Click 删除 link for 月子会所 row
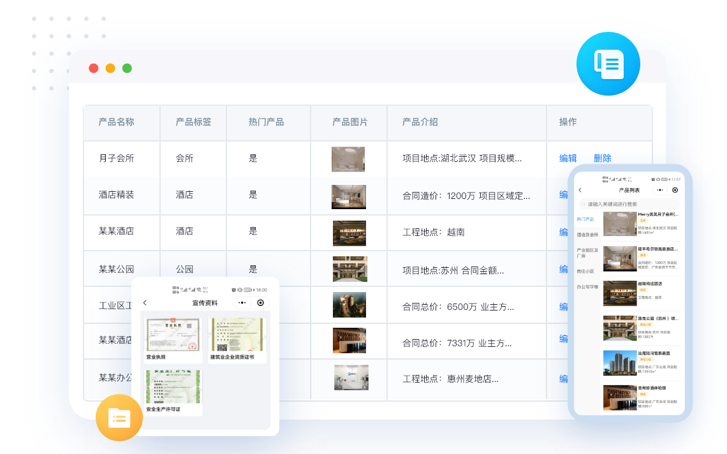Viewport: 727px width, 454px height. (602, 159)
